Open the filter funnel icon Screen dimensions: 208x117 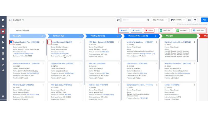pos(195,20)
